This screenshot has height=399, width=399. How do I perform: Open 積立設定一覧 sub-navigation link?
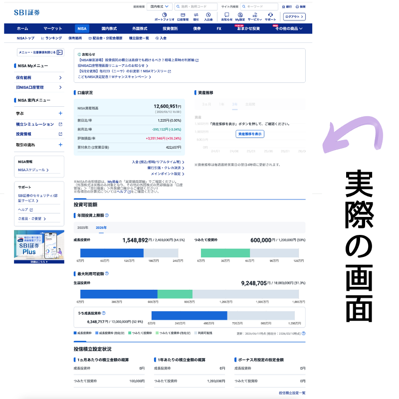(x=139, y=38)
